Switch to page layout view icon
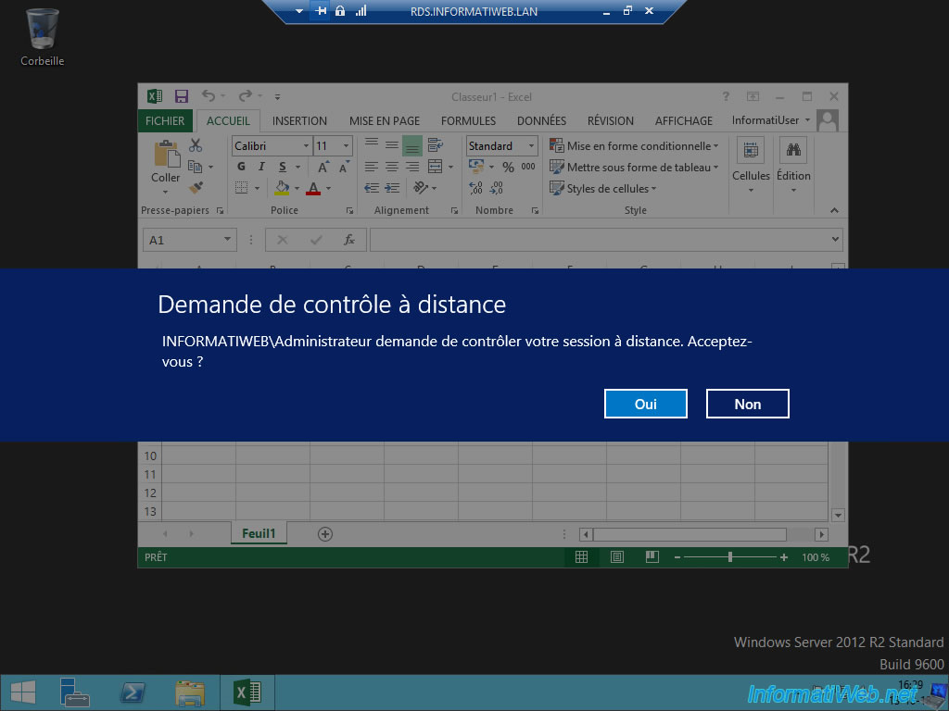Image resolution: width=949 pixels, height=711 pixels. click(616, 556)
